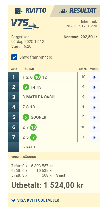Click the chevron next to Visa kvittodetaljer
The width and height of the screenshot is (108, 207).
(x=13, y=200)
